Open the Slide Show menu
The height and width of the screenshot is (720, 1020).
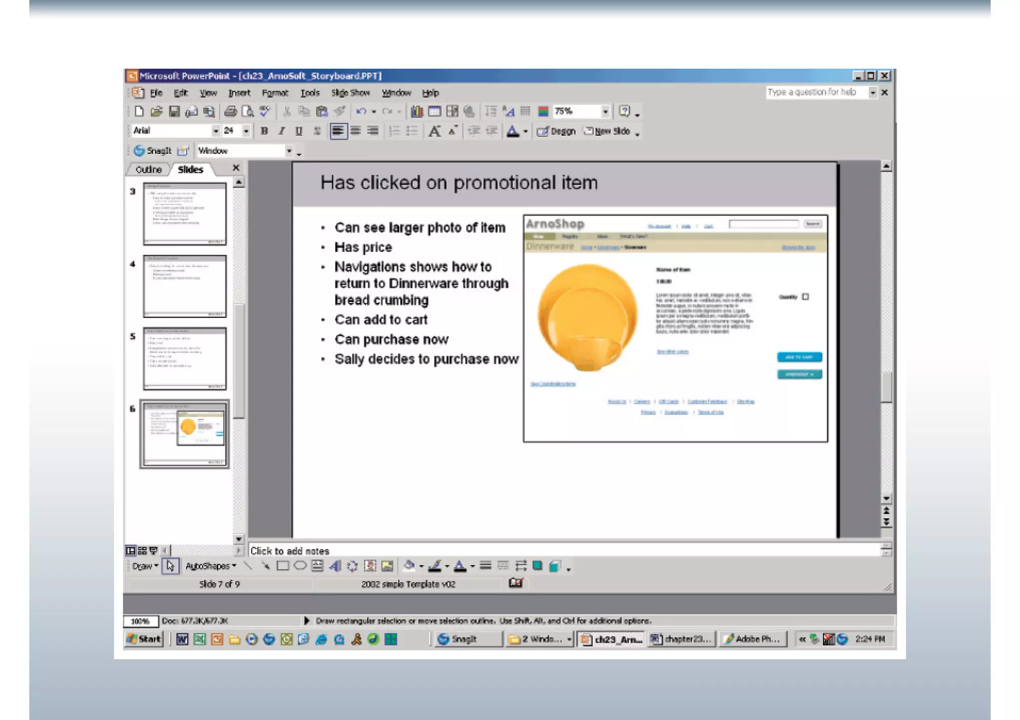point(350,93)
